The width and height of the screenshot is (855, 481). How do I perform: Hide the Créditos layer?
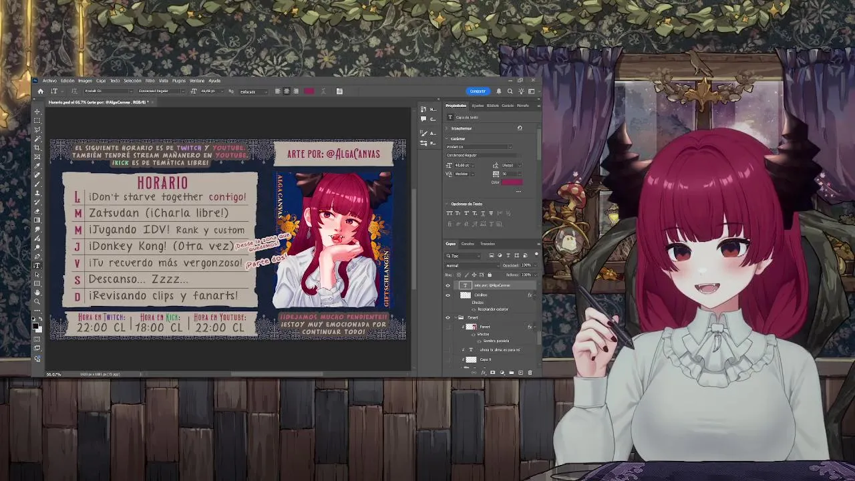(448, 295)
